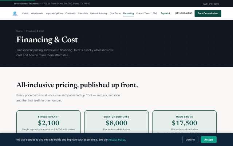Click the Free Consultation button
This screenshot has width=233, height=146.
(208, 14)
